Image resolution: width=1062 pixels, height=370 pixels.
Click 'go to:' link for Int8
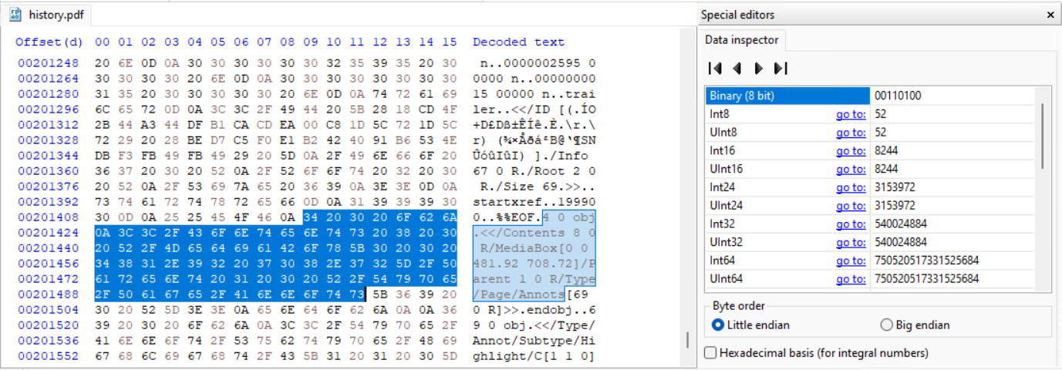click(851, 114)
